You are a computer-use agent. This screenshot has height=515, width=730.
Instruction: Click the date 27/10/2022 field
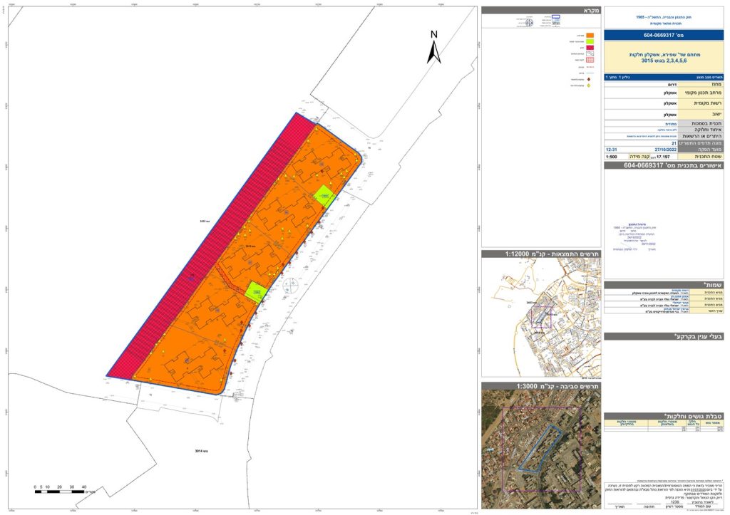(x=667, y=150)
